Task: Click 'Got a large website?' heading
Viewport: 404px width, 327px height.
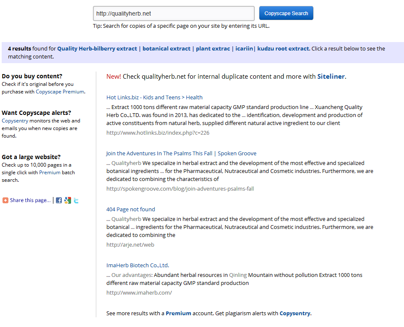Action: coord(31,157)
